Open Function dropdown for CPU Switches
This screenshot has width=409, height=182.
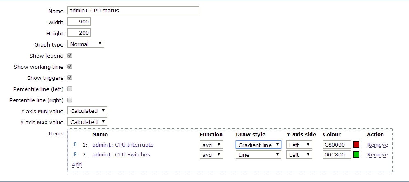click(211, 154)
